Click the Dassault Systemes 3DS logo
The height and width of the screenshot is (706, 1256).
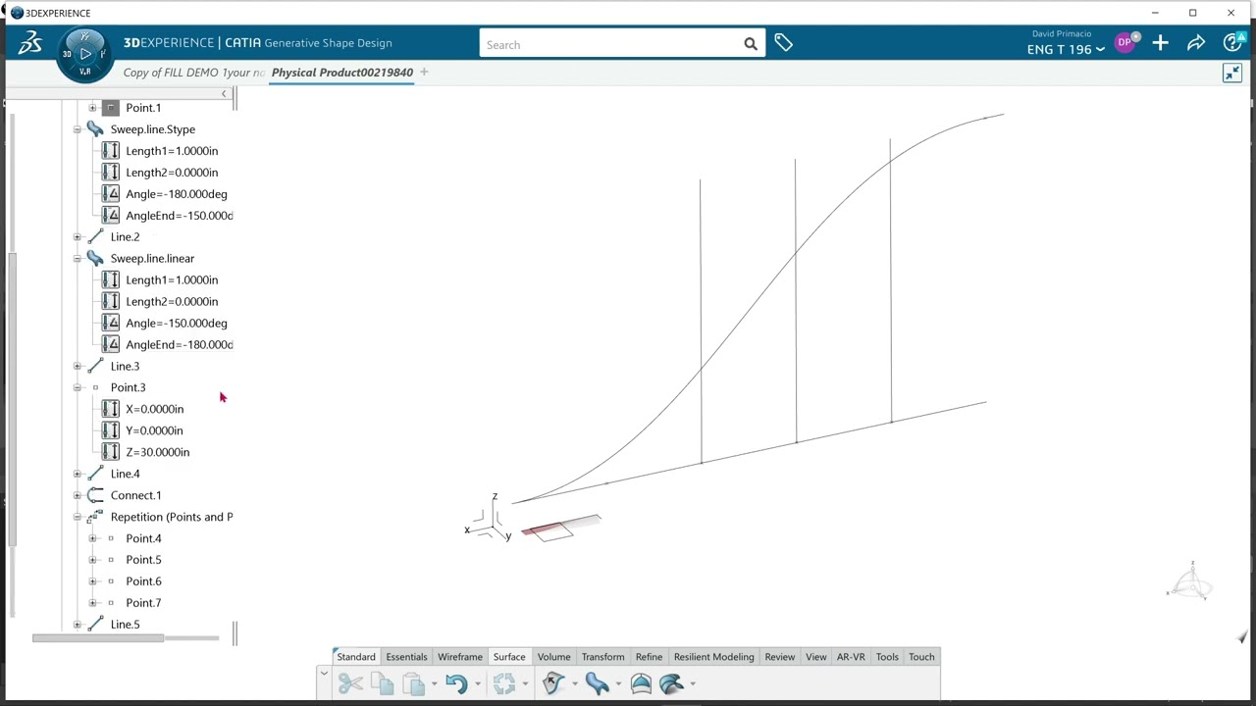click(x=30, y=43)
